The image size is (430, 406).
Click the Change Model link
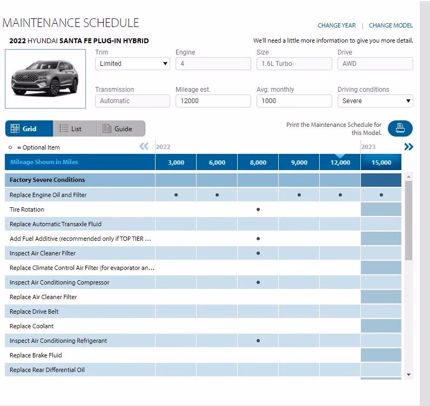pyautogui.click(x=391, y=25)
